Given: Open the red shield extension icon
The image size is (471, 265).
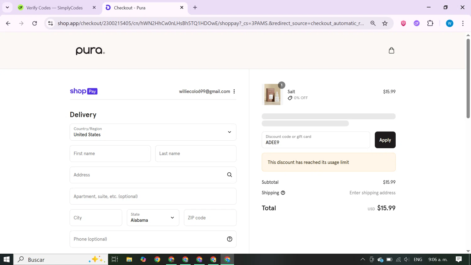Looking at the screenshot, I should pos(403,23).
